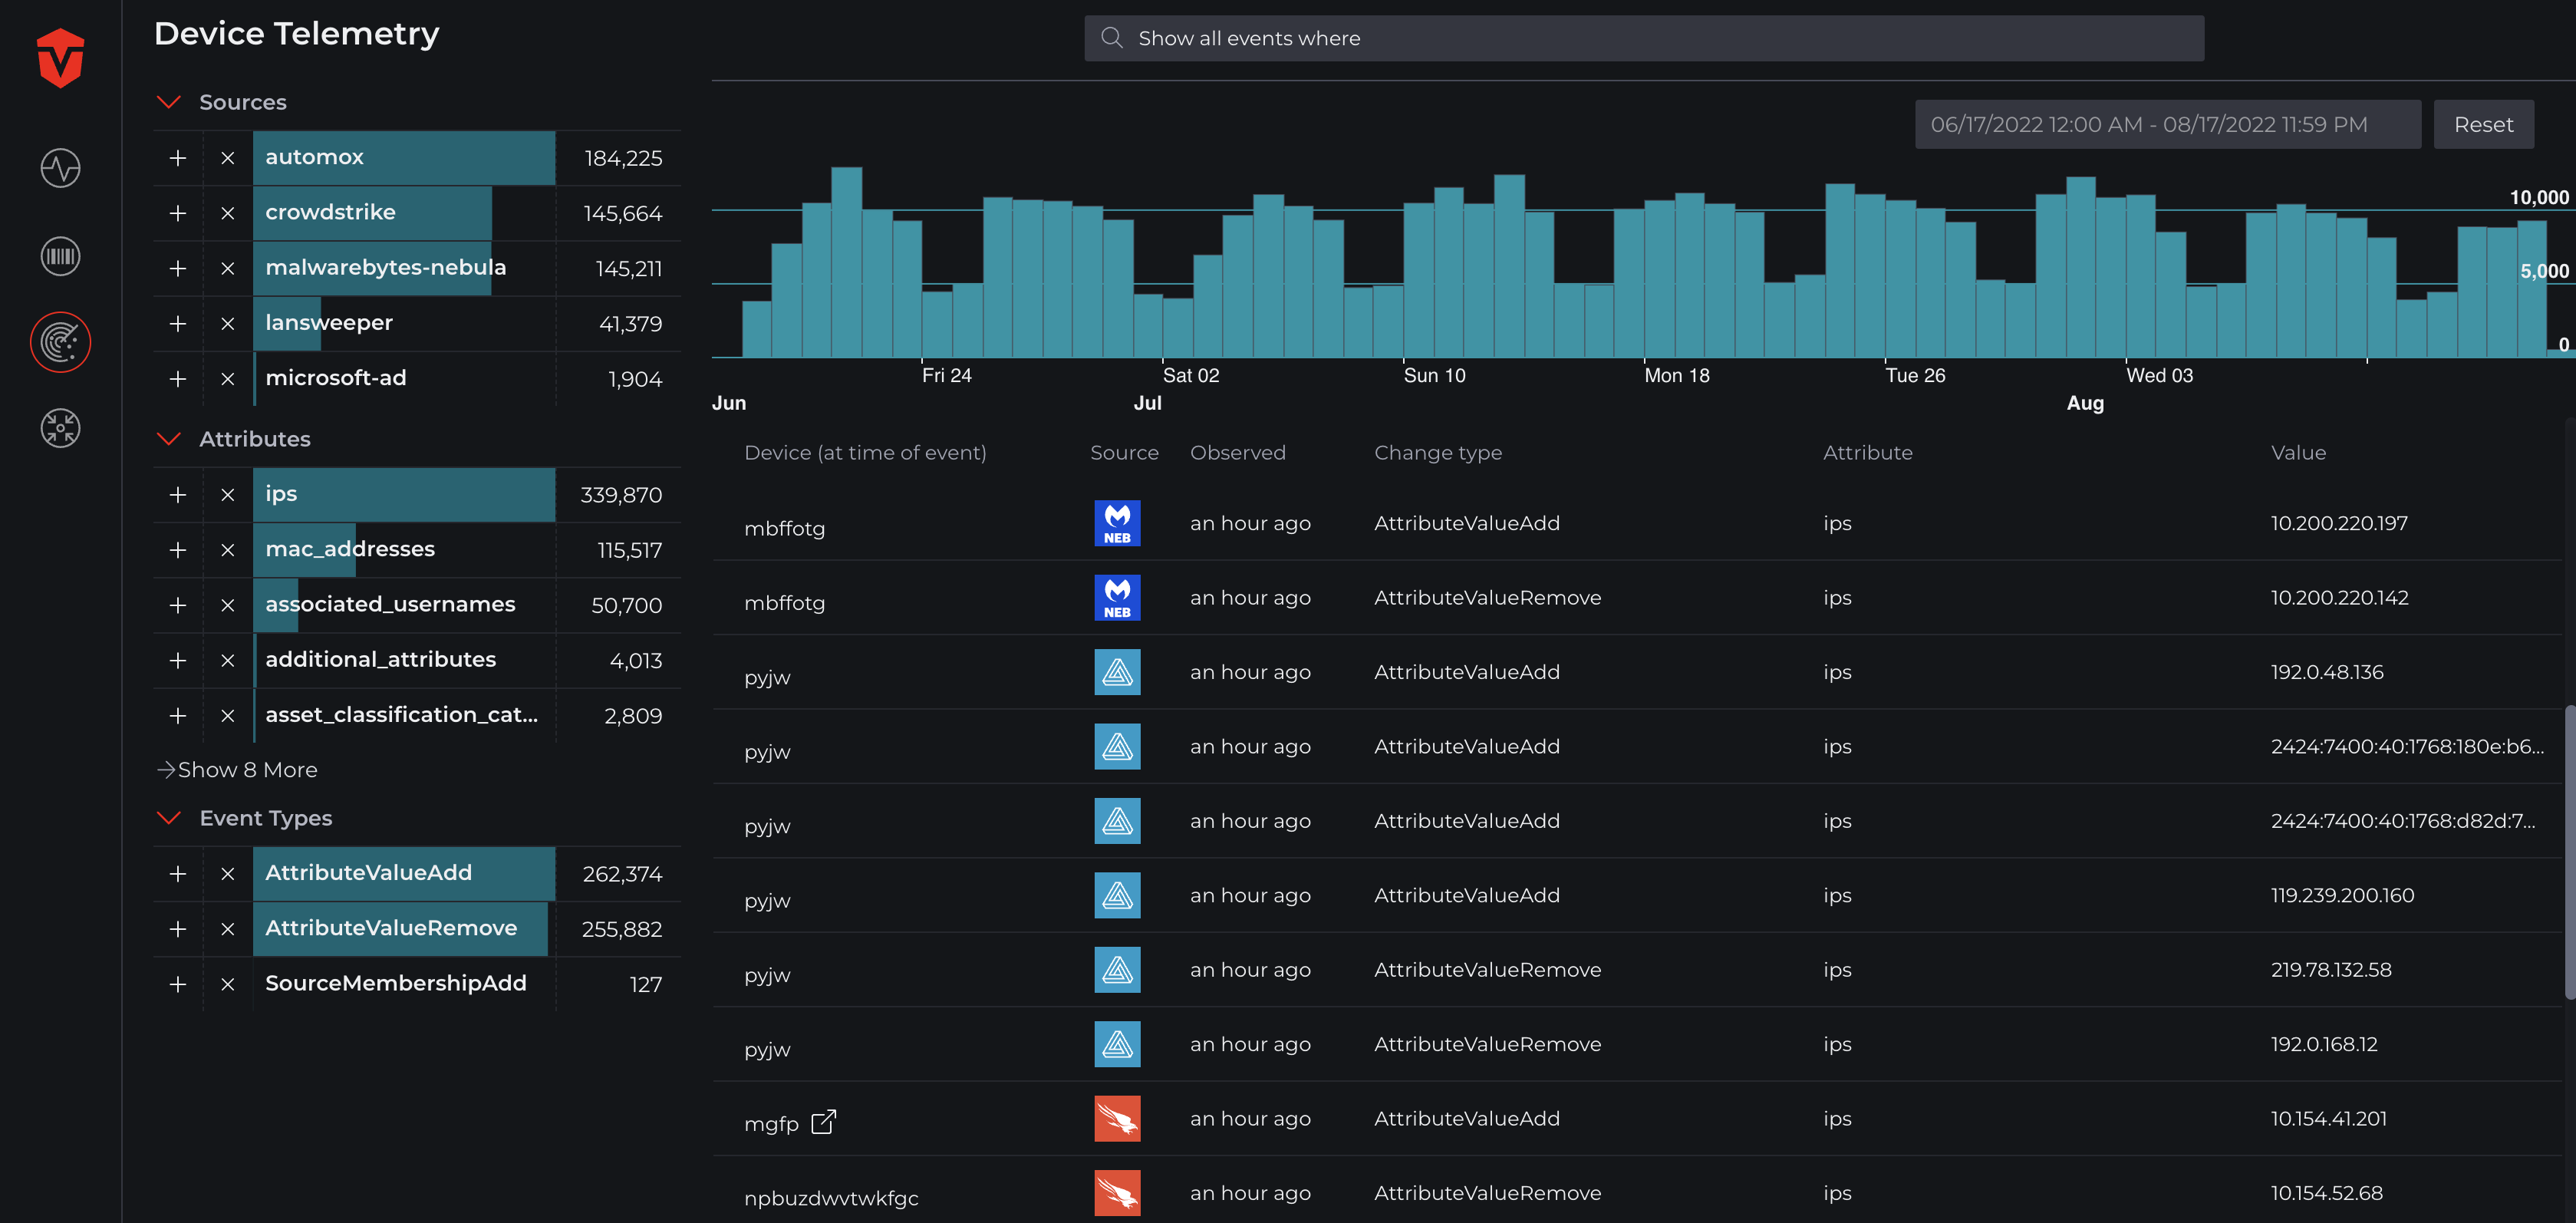Exclude crowdstrike source with x icon
The height and width of the screenshot is (1223, 2576).
[x=228, y=213]
